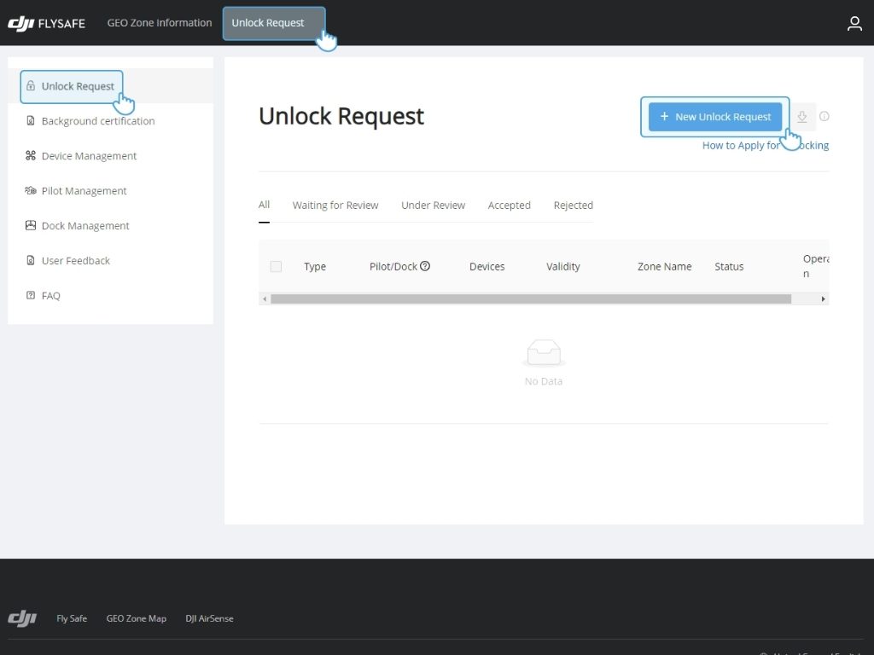Click the DJI FlySafe logo in header
The image size is (874, 655).
pos(47,23)
